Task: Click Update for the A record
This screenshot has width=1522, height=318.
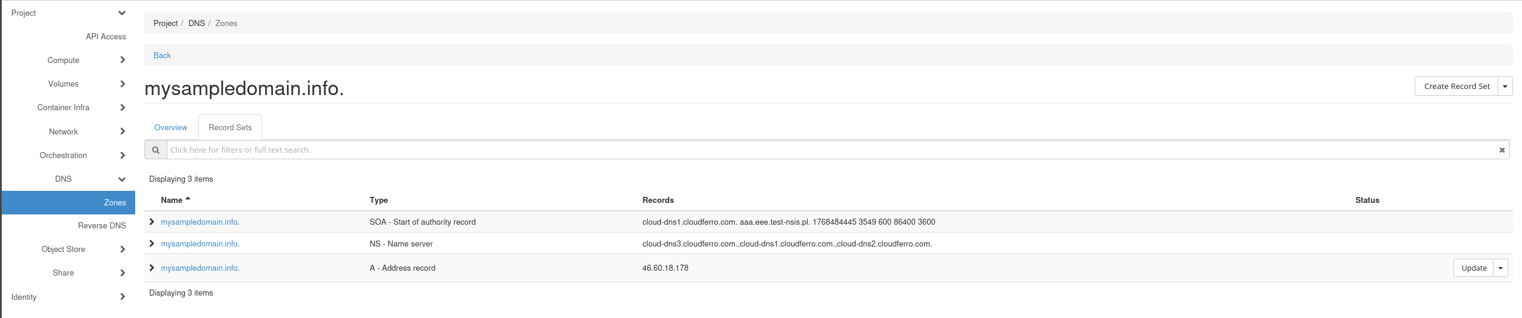Action: click(x=1473, y=268)
